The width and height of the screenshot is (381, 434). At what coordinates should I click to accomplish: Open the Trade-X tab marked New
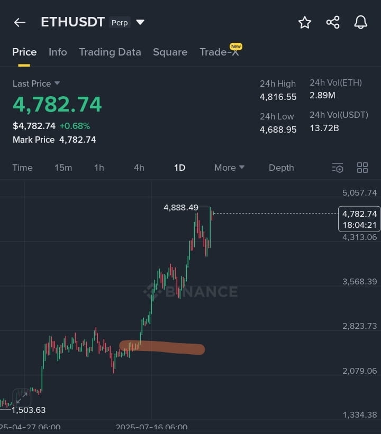pos(220,51)
